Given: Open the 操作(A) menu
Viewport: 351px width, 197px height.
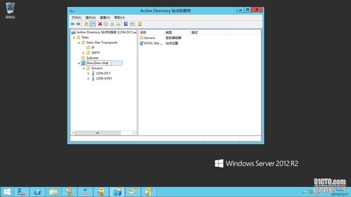Looking at the screenshot, I should tap(90, 17).
